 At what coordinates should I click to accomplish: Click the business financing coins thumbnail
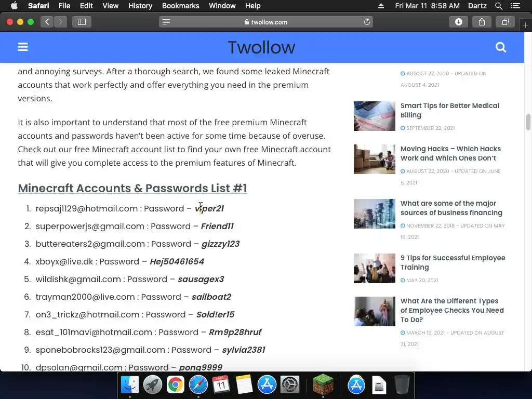click(374, 214)
